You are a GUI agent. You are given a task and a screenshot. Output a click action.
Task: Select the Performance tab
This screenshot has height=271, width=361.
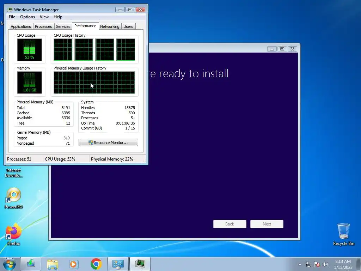[x=85, y=26]
